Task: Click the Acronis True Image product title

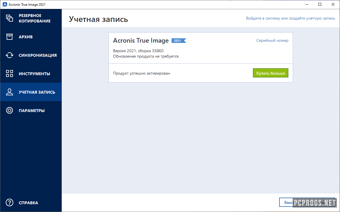Action: pos(141,41)
